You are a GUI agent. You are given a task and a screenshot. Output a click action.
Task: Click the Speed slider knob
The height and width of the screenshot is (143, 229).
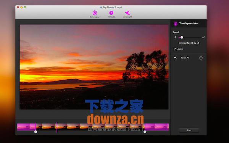[x=182, y=37]
